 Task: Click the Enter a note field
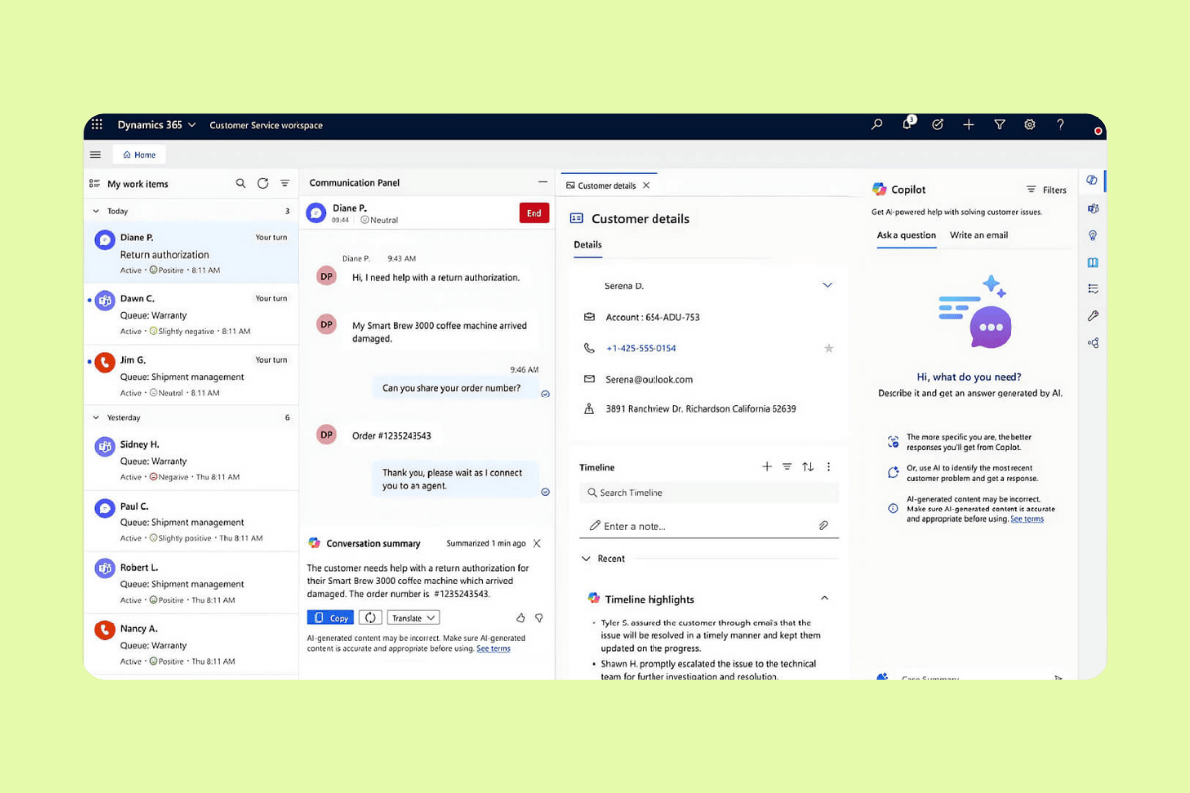coord(709,526)
